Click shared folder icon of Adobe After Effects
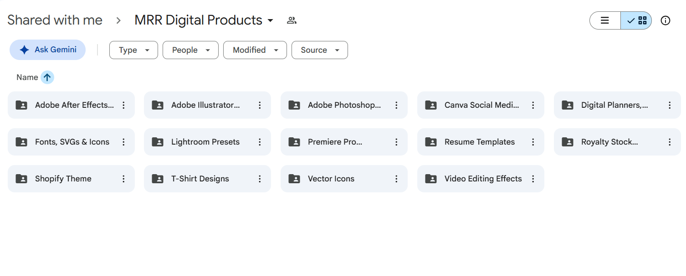 coord(21,105)
